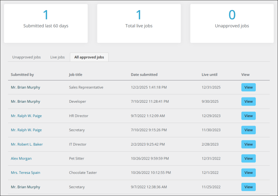The width and height of the screenshot is (278, 196).
Task: Select the All approved jobs tab
Action: (89, 57)
